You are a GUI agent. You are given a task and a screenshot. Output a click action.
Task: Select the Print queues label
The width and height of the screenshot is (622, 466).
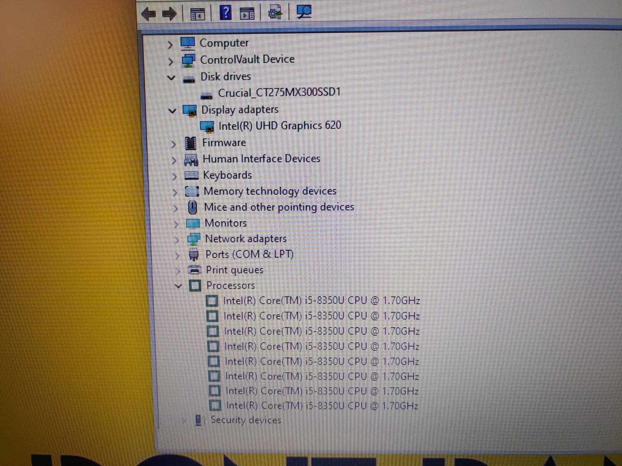(235, 270)
